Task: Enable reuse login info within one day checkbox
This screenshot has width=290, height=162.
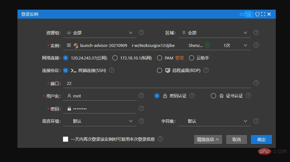Action: (x=66, y=139)
